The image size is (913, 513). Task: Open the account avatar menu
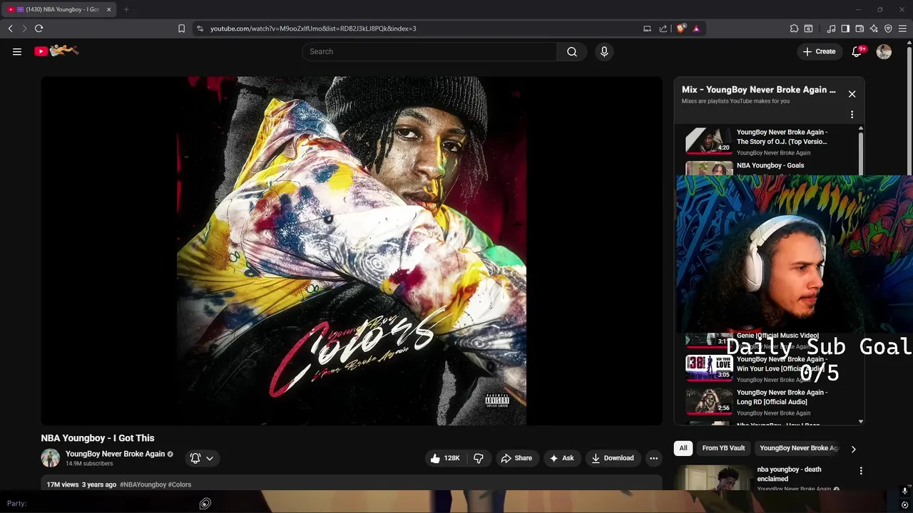coord(884,51)
